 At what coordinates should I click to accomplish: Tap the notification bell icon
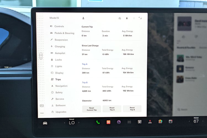point(127,18)
